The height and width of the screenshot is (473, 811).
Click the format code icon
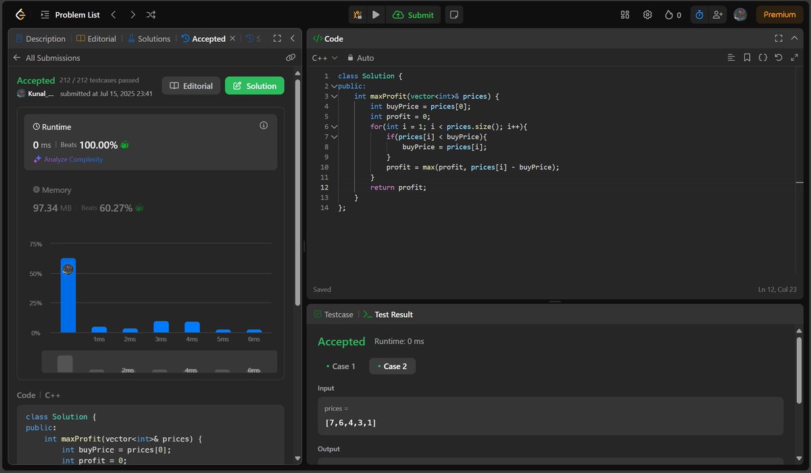pos(731,58)
